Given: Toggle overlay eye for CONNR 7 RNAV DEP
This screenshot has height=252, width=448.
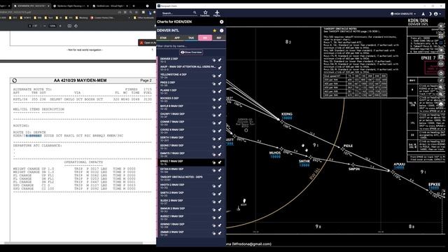Looking at the screenshot, I should (213, 123).
